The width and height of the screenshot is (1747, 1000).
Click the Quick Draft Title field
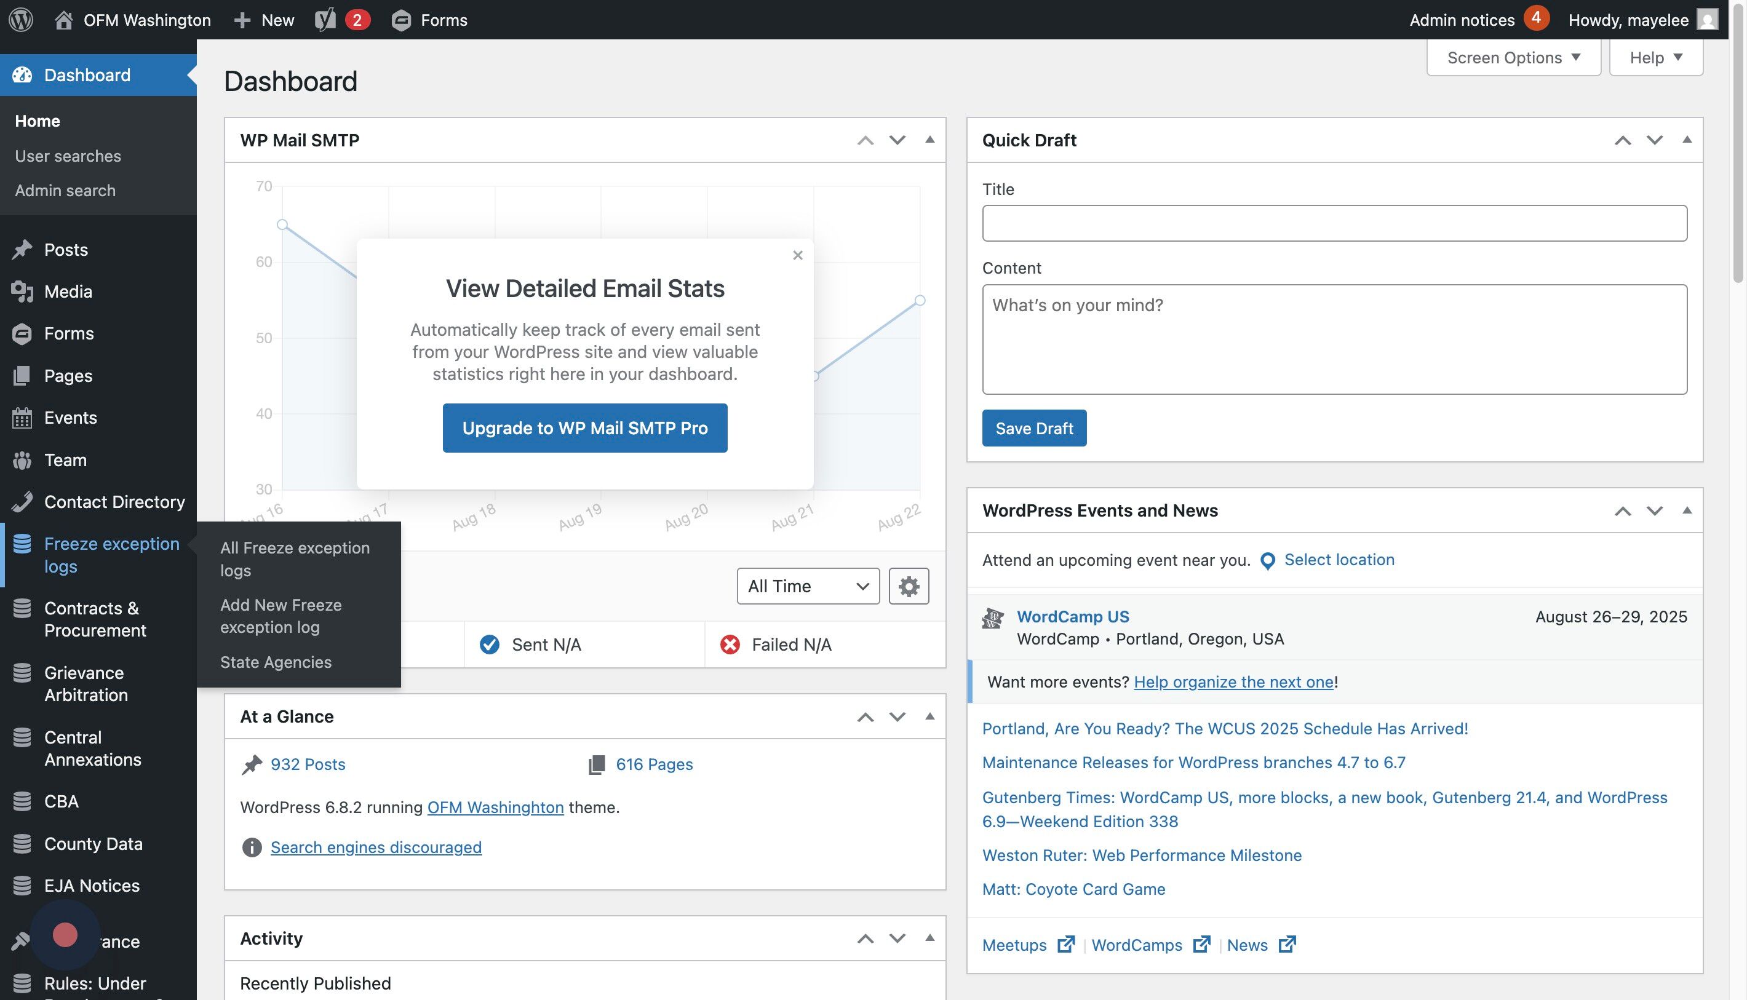[x=1334, y=223]
